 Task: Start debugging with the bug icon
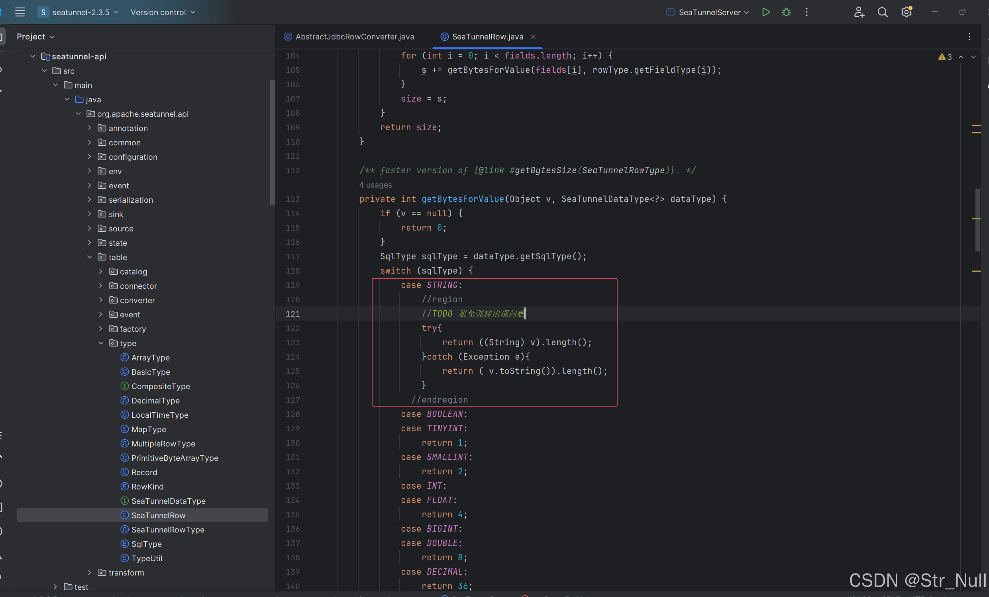click(786, 12)
